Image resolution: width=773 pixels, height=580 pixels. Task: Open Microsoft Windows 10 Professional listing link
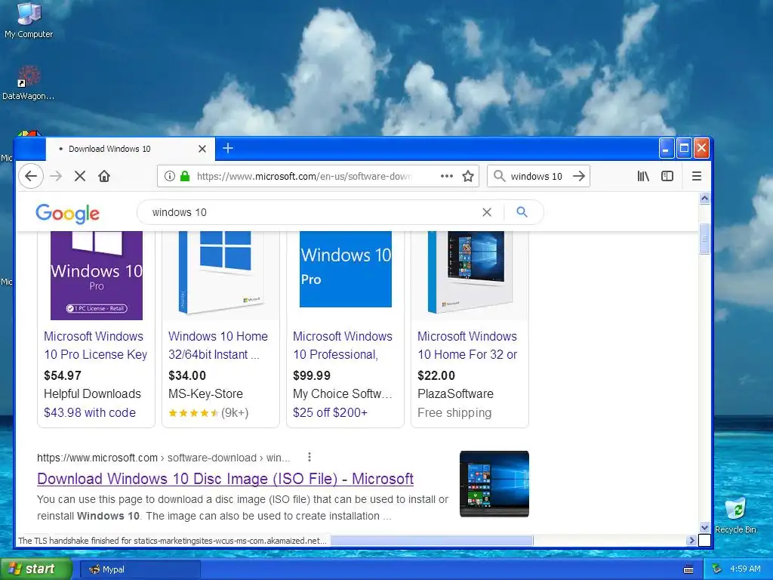(x=343, y=345)
